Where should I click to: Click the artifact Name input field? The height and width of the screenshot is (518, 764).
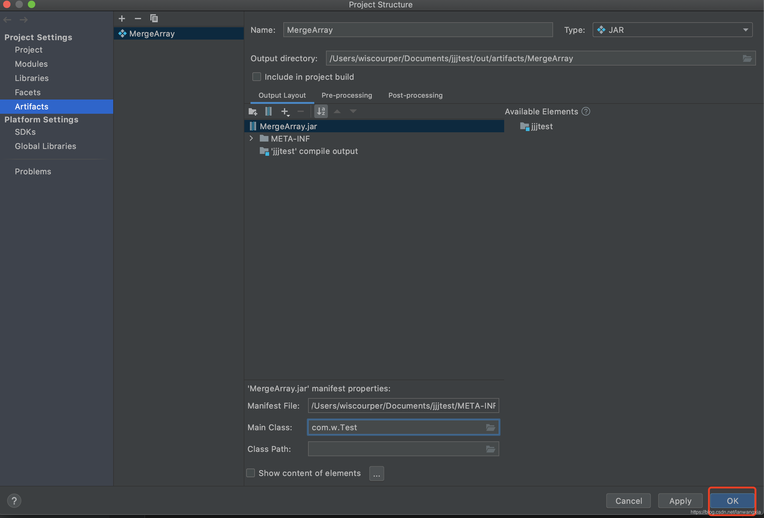pyautogui.click(x=418, y=30)
